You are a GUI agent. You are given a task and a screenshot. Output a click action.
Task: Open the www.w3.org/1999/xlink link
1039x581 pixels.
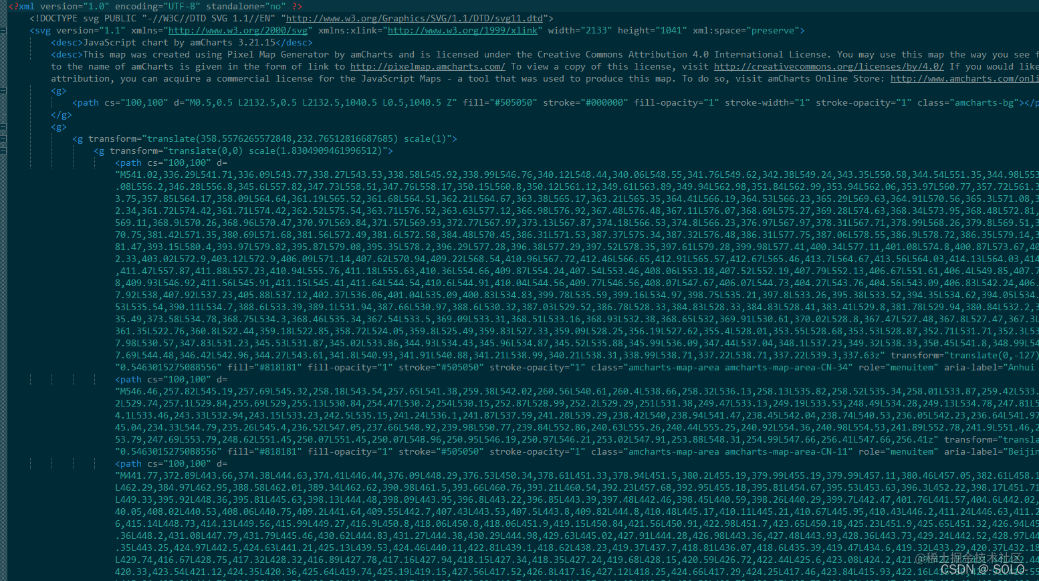[x=463, y=30]
